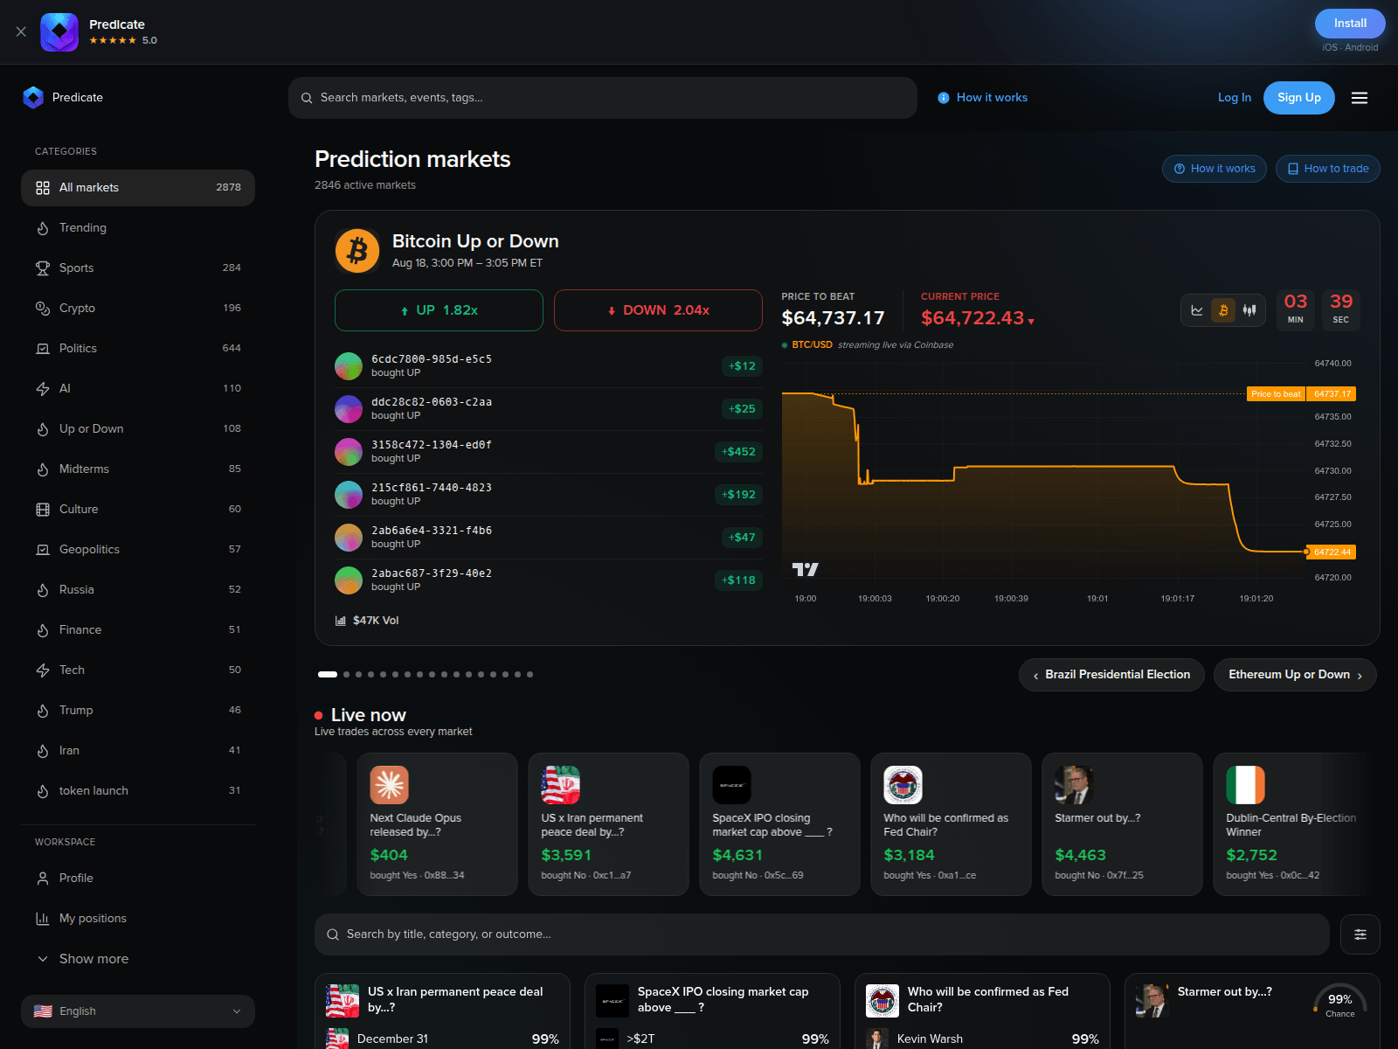
Task: Open SpaceX IPO closing market cap live card
Action: (x=780, y=824)
